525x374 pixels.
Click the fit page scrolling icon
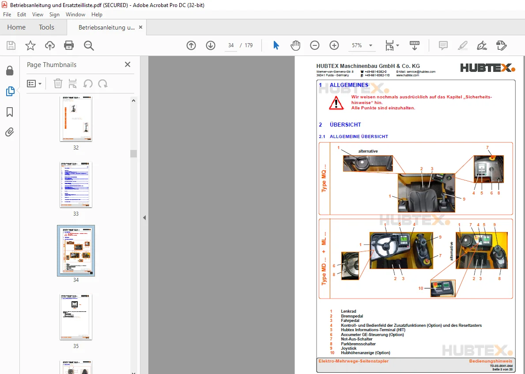(389, 45)
